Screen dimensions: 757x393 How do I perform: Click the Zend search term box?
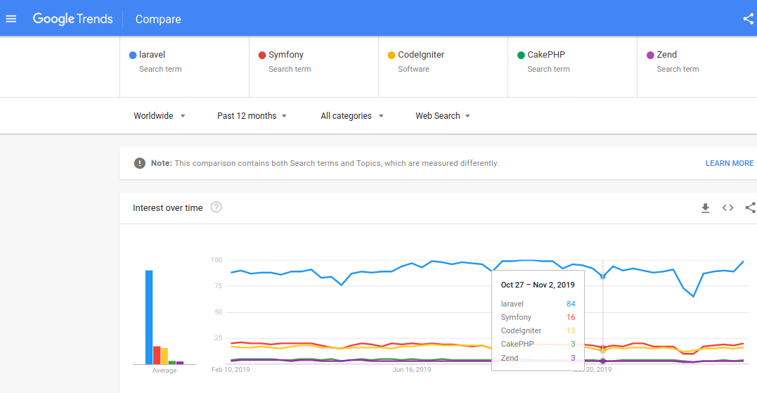click(697, 62)
